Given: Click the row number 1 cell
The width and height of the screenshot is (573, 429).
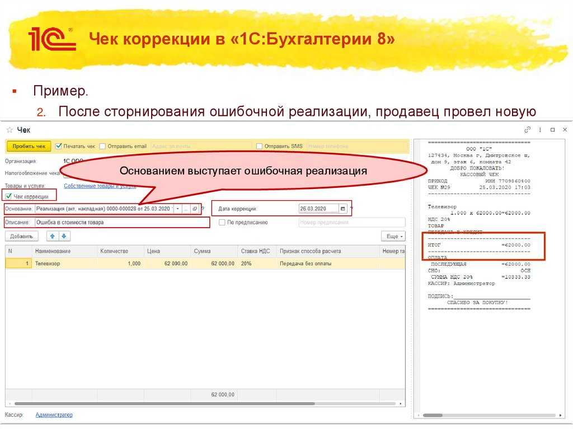Looking at the screenshot, I should 18,263.
